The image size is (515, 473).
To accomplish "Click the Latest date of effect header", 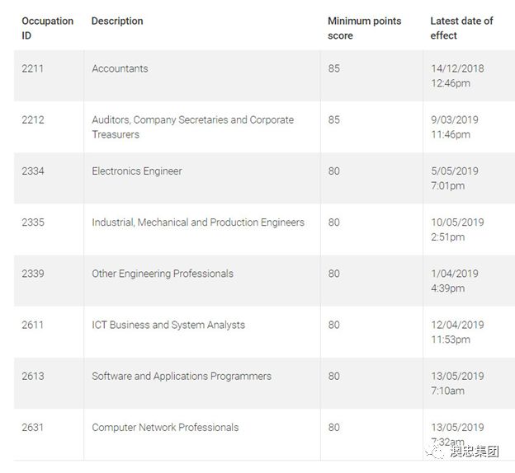I will tap(461, 28).
